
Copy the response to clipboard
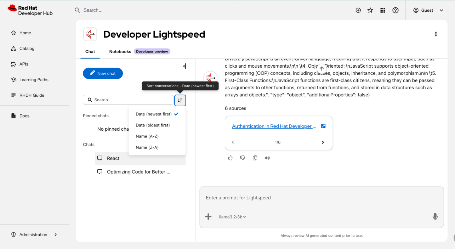pos(255,158)
